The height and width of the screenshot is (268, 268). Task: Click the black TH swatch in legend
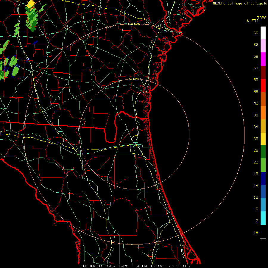(x=263, y=232)
